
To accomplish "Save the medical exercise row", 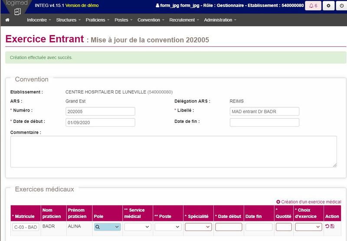I will click(x=332, y=226).
